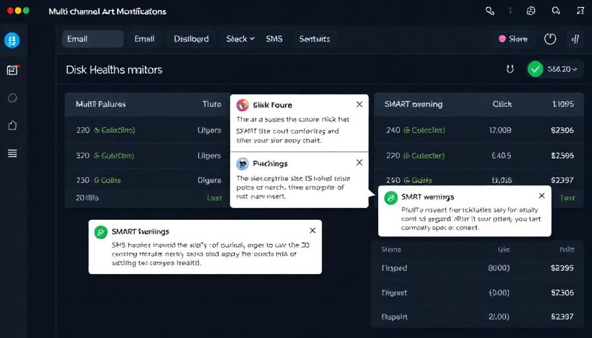Screen dimensions: 592x338
Task: Switch to the Dislbard tab
Action: click(191, 39)
